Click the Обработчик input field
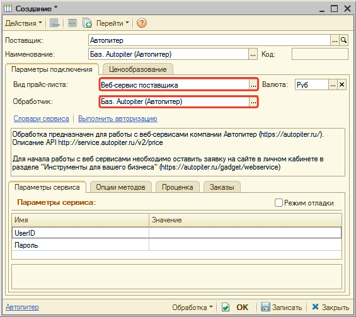The image size is (356, 317). [x=175, y=101]
